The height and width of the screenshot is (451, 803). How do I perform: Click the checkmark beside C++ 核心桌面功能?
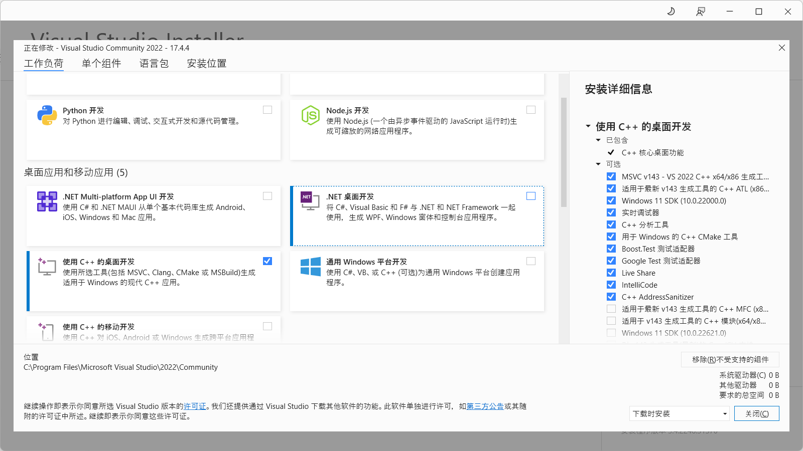point(611,152)
